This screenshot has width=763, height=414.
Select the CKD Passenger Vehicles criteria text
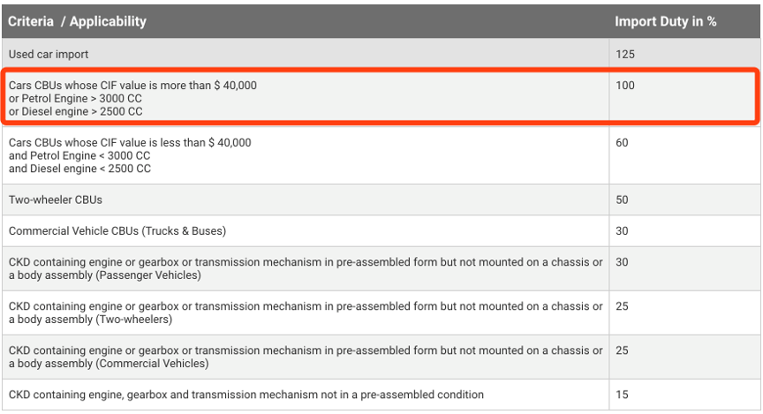point(306,268)
